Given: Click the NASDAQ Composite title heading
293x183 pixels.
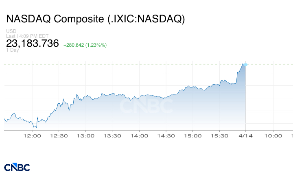Looking at the screenshot, I should pyautogui.click(x=95, y=19).
